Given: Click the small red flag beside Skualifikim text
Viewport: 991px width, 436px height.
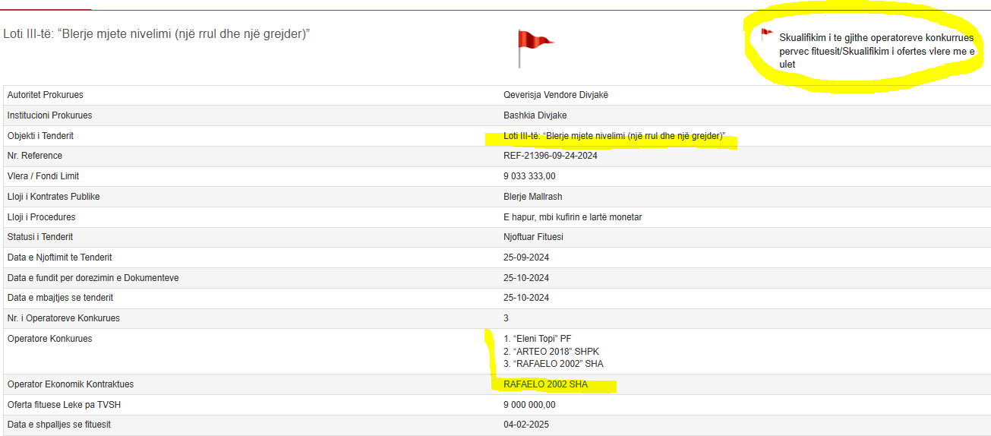Looking at the screenshot, I should [x=766, y=33].
